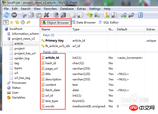Open the Edit menu

[15, 9]
